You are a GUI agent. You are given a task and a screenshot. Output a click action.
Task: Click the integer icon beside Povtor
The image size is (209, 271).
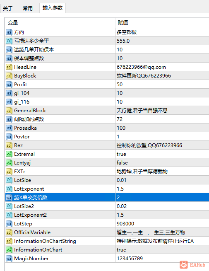click(9, 137)
